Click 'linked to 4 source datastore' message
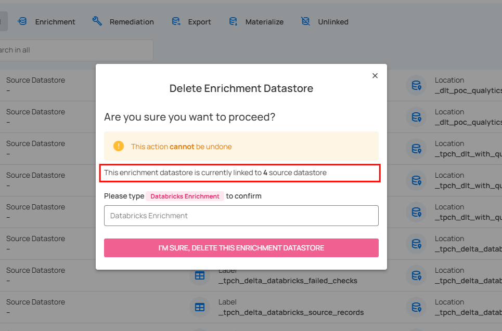The height and width of the screenshot is (331, 502). click(215, 173)
